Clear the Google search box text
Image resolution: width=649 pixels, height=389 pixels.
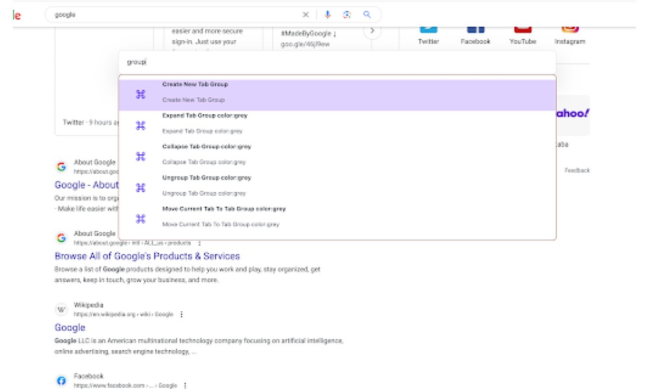point(306,15)
